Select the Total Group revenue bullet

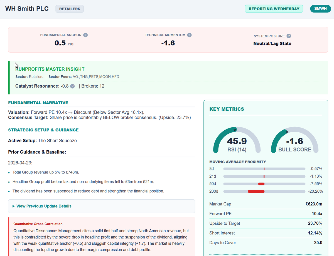[x=46, y=172]
